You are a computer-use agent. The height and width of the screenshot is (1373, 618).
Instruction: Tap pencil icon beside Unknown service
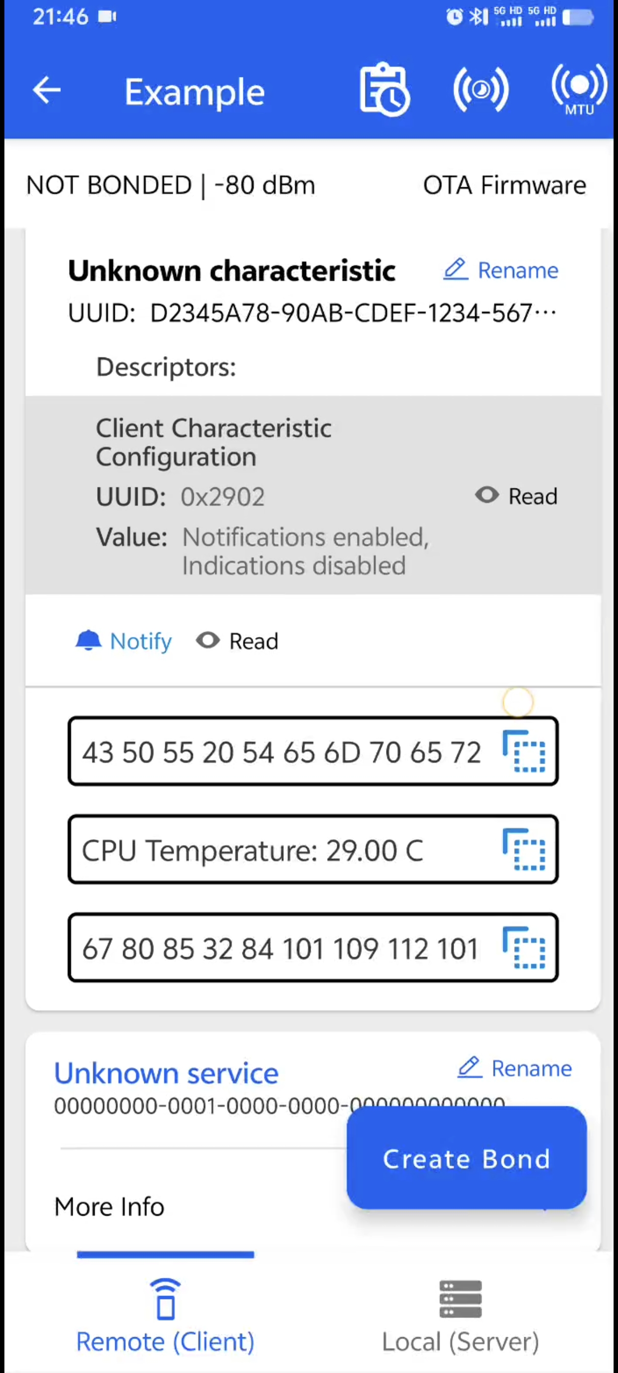coord(470,1068)
